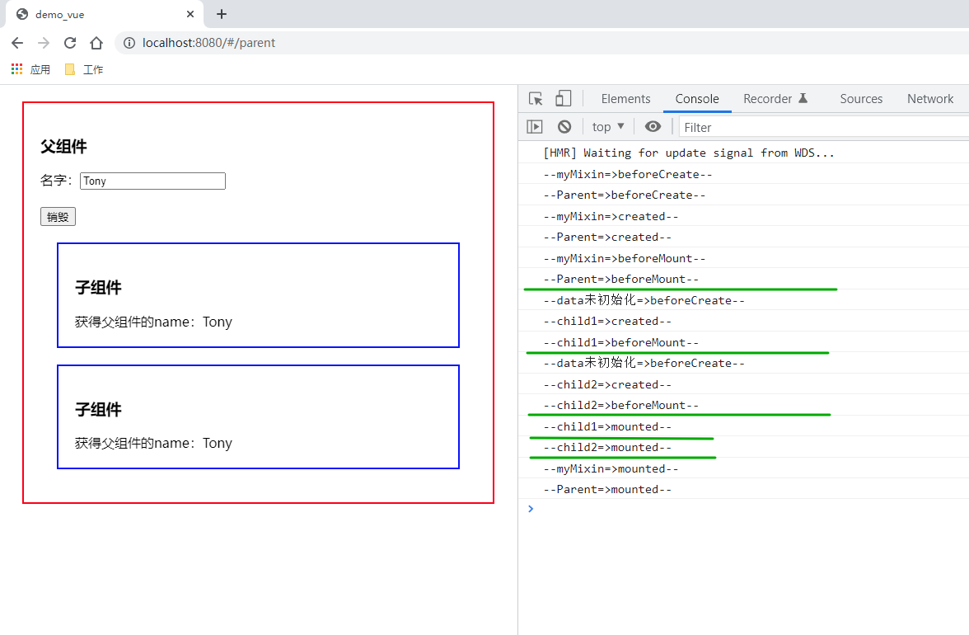Screen dimensions: 969x635
Task: Activate the inspect element picker tool
Action: coord(536,98)
